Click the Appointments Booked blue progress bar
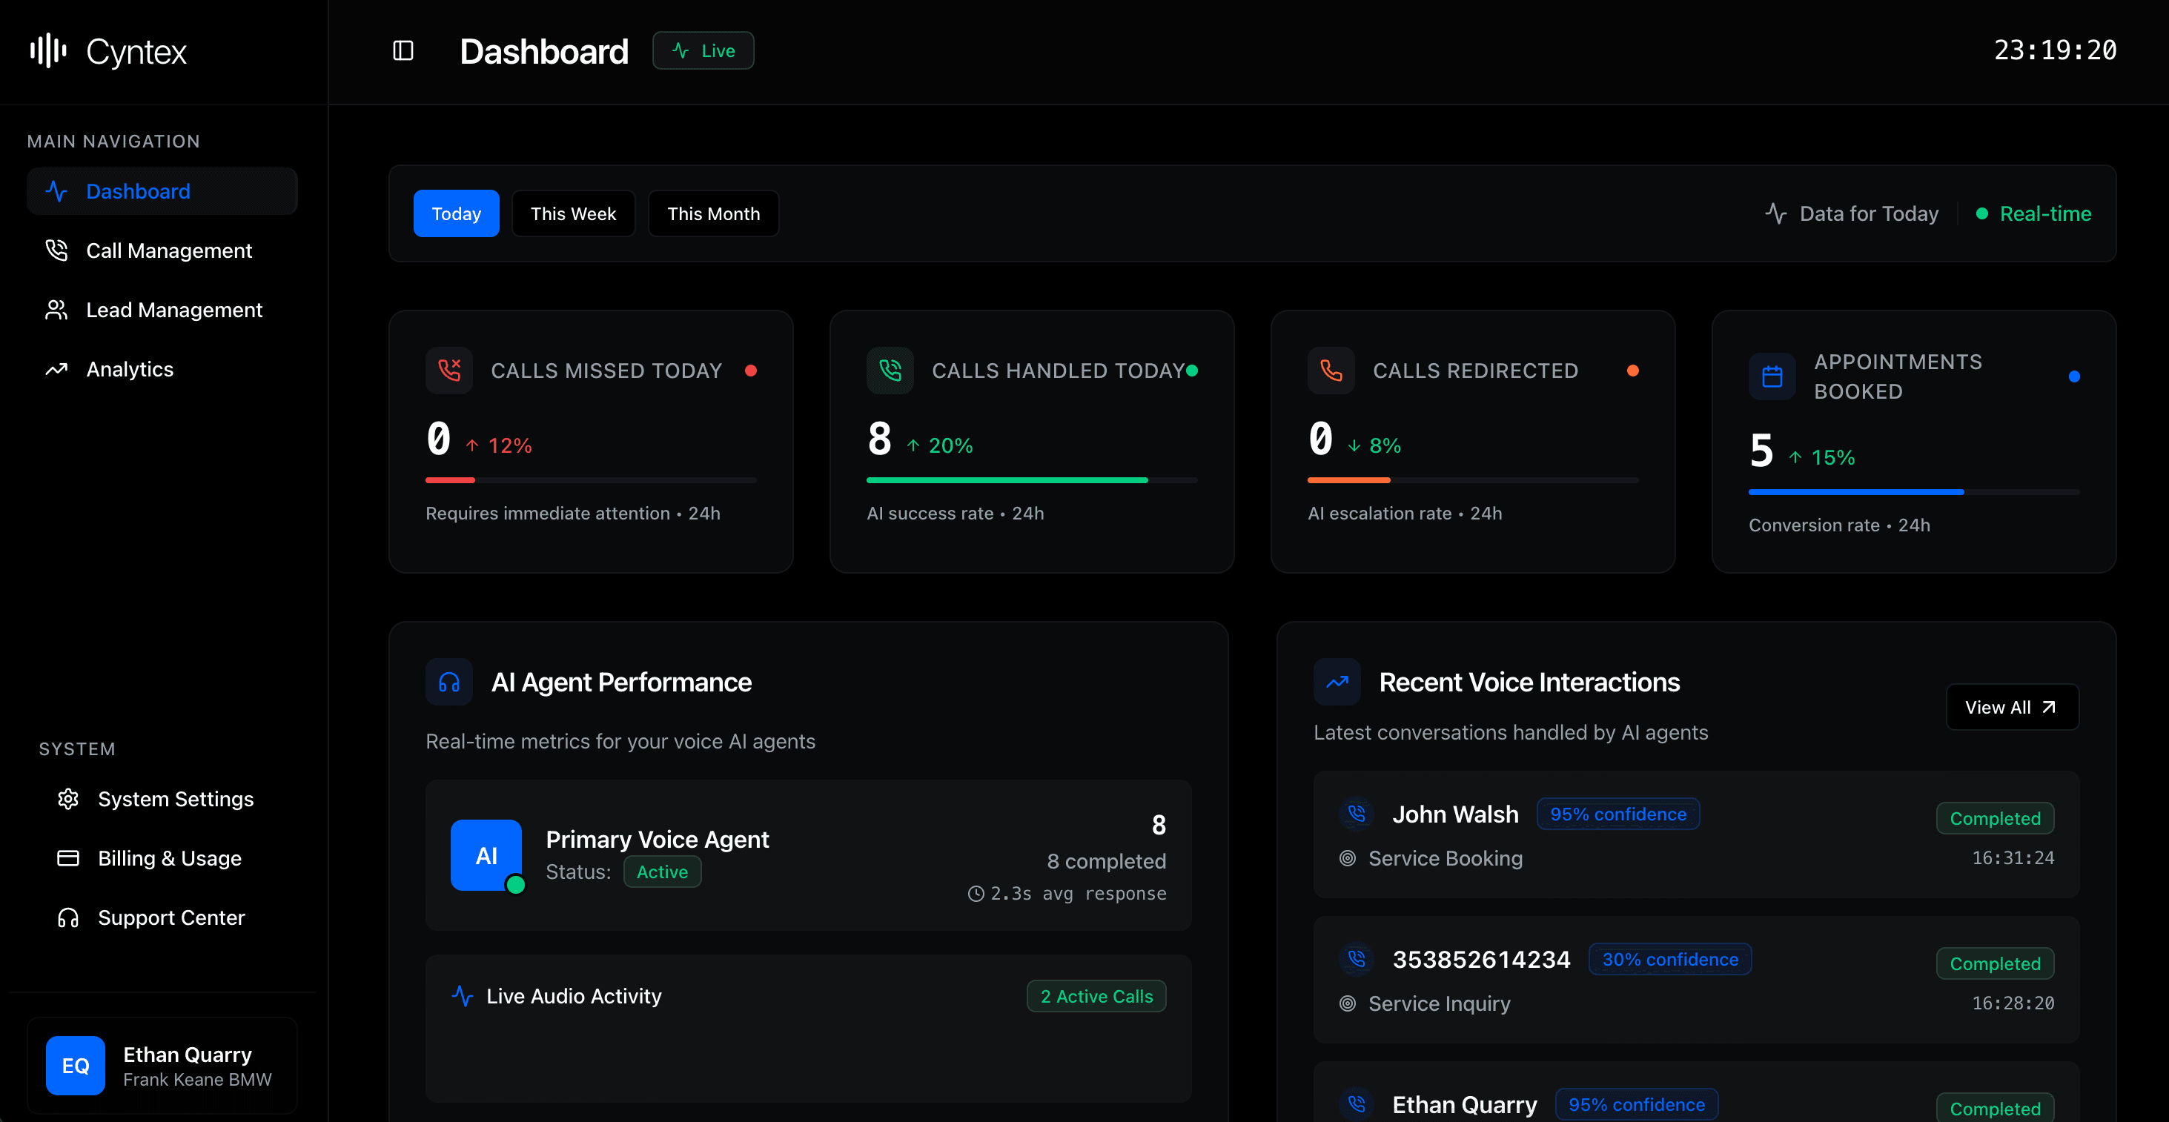This screenshot has height=1122, width=2169. (1914, 491)
